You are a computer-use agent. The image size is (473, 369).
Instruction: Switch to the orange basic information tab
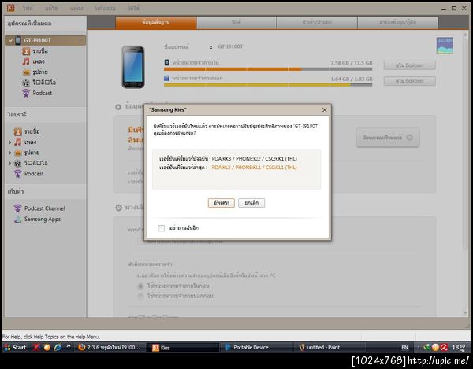pos(155,23)
